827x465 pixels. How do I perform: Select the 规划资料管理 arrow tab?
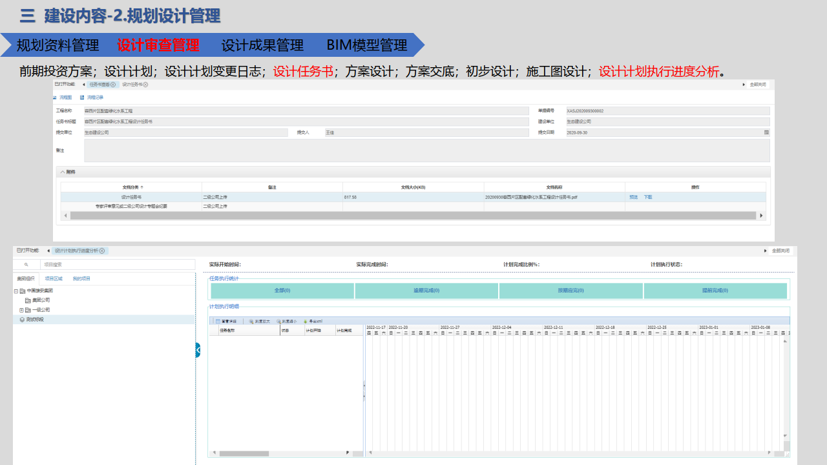point(58,45)
